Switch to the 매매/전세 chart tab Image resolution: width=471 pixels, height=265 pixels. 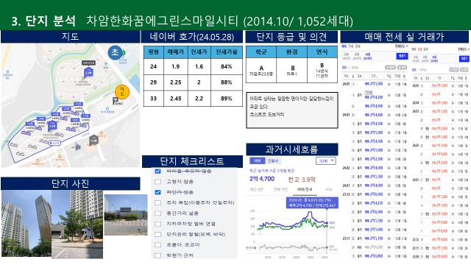pyautogui.click(x=305, y=189)
